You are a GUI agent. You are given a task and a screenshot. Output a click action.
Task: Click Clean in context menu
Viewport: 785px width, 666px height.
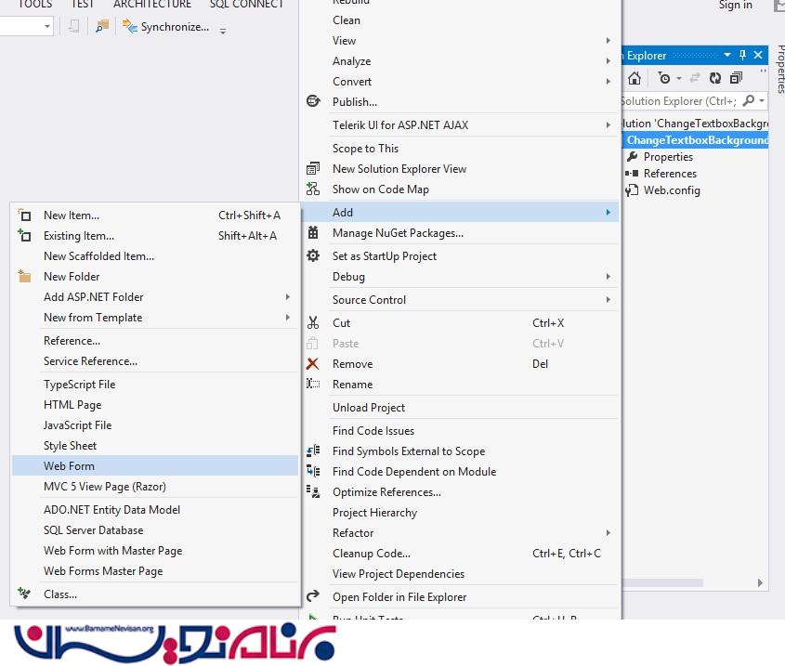tap(461, 20)
